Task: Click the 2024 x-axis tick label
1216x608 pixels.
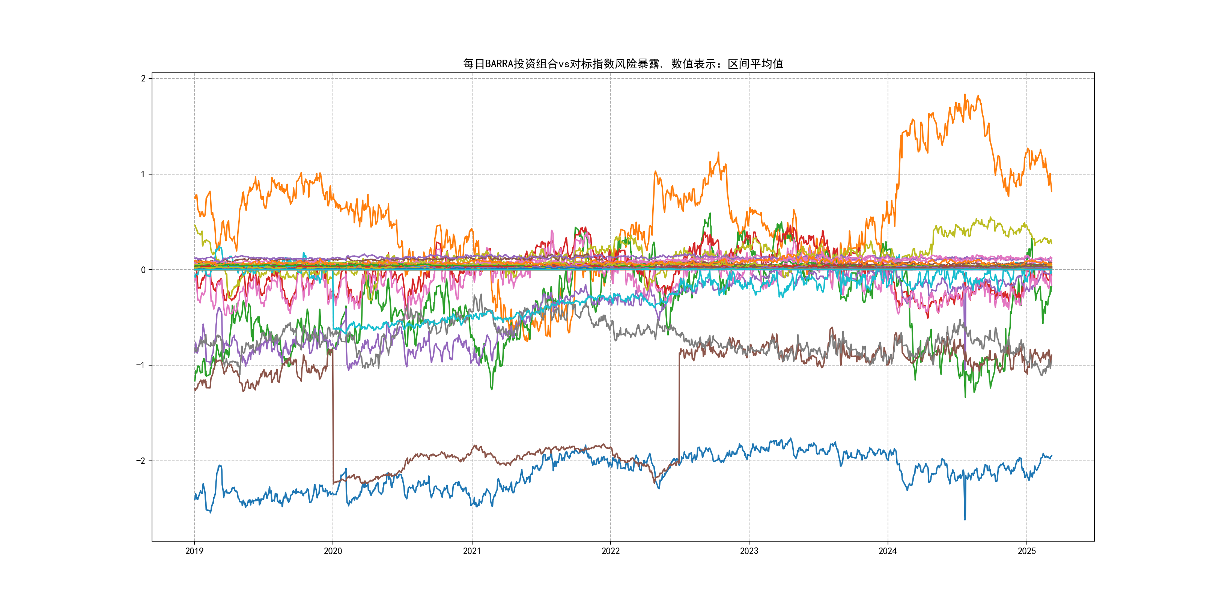Action: pyautogui.click(x=888, y=551)
